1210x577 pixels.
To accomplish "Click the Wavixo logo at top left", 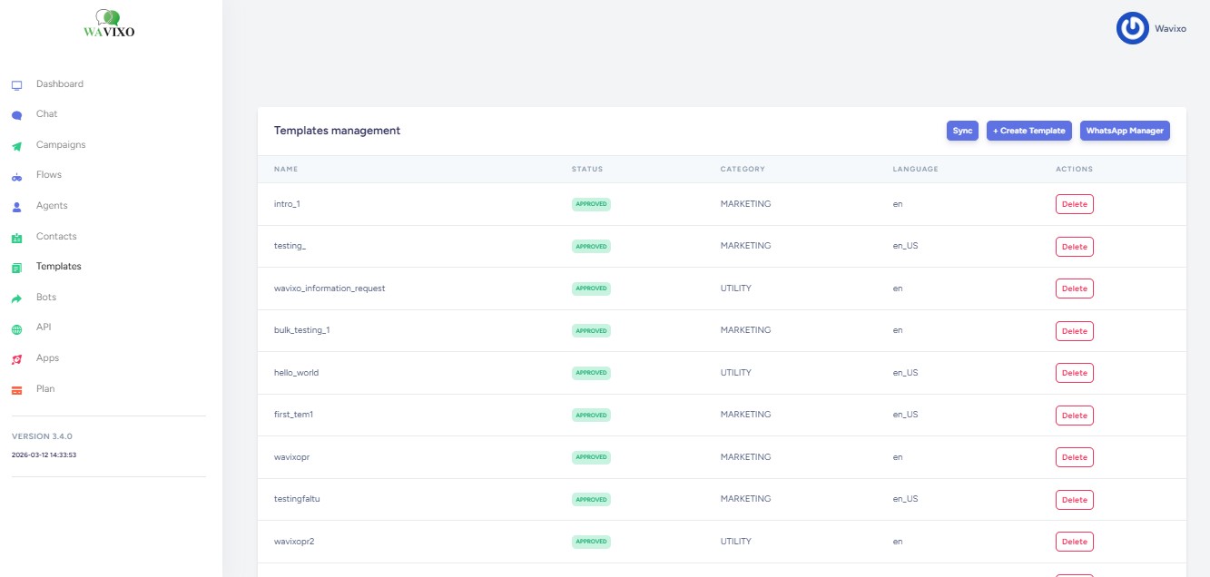I will [109, 24].
